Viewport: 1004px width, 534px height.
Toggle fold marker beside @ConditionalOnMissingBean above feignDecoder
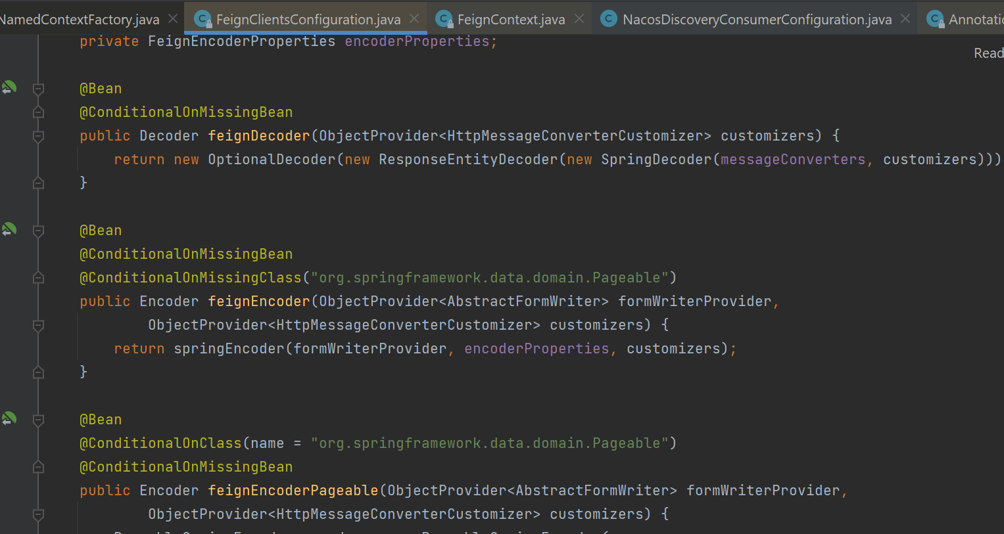click(x=39, y=112)
